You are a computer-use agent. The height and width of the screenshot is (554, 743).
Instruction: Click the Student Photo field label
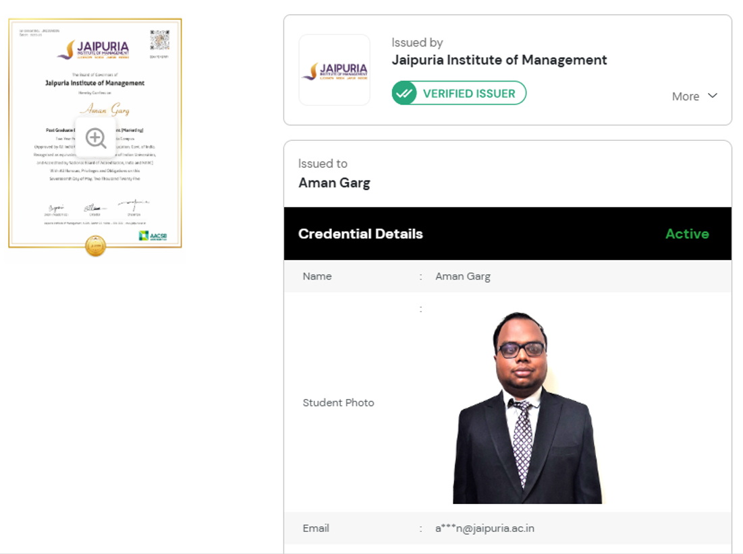(338, 402)
